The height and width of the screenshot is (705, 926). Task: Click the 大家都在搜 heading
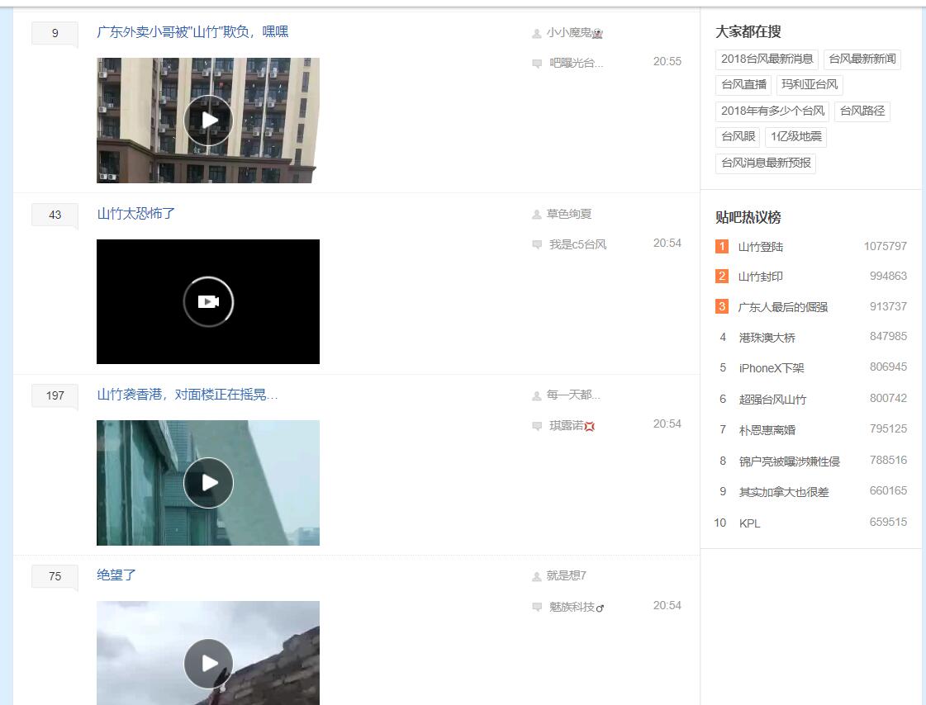pos(748,32)
